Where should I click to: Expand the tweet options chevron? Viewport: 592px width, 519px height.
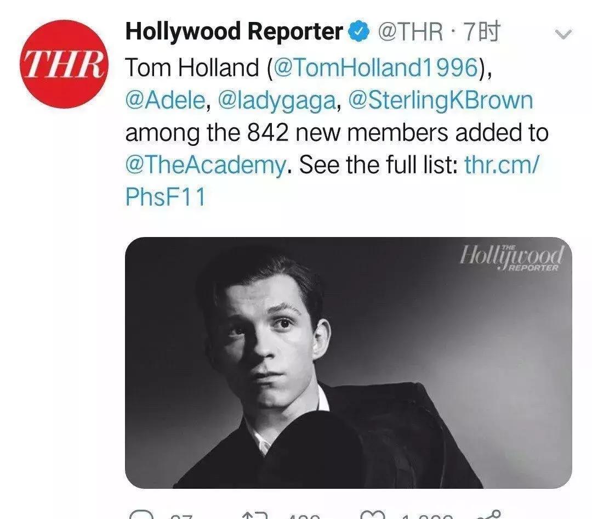(x=563, y=34)
